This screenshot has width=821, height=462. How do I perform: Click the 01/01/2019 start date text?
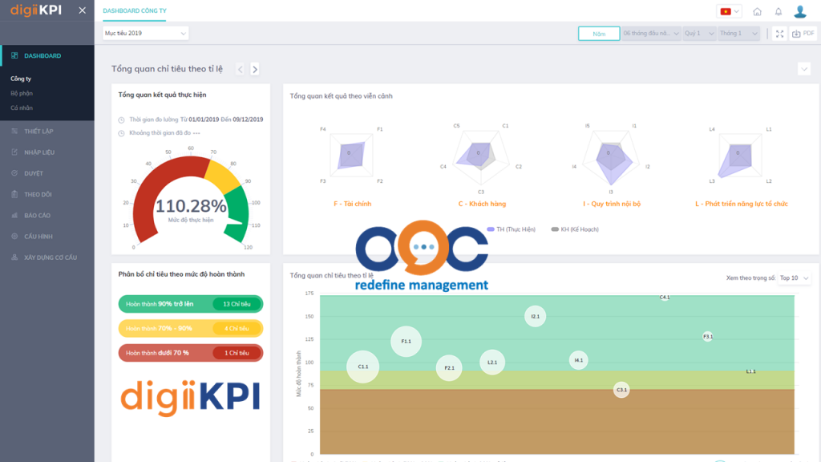204,120
